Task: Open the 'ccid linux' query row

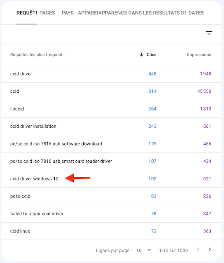Action: tap(112, 231)
